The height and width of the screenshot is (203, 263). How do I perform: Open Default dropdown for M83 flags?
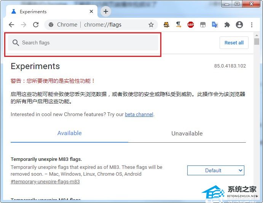(x=216, y=170)
